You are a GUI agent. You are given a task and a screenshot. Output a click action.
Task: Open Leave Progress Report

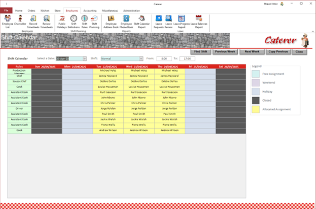tap(182, 21)
